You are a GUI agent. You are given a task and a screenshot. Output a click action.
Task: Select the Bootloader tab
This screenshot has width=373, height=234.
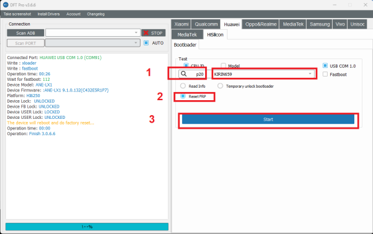click(185, 45)
